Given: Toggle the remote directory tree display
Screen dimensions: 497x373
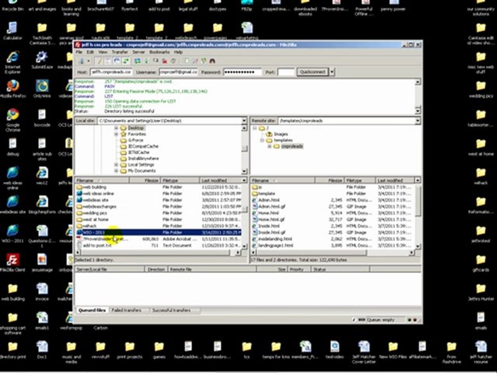Looking at the screenshot, I should click(x=117, y=61).
